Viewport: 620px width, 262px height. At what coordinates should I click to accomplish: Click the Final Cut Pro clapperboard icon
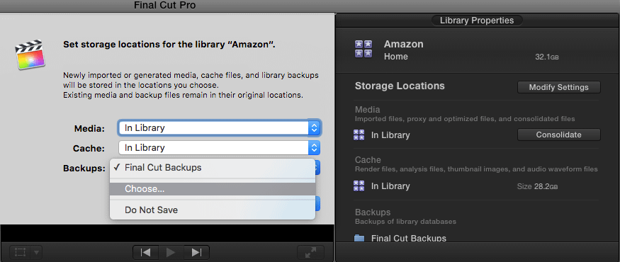click(x=30, y=55)
